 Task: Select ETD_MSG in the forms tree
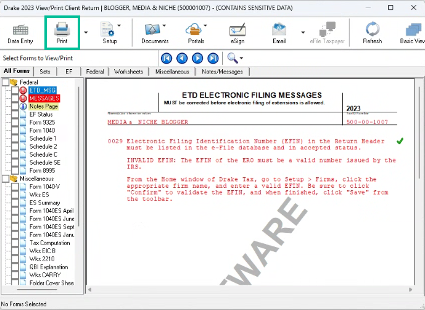(43, 90)
